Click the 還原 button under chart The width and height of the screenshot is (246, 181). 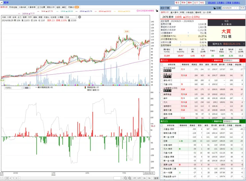(156, 178)
